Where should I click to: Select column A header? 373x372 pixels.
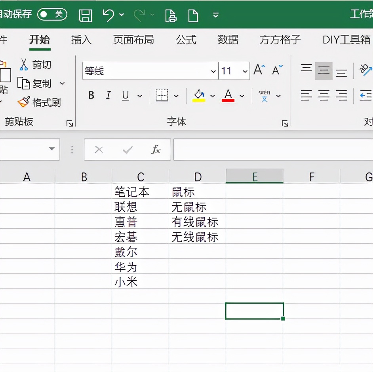pyautogui.click(x=27, y=177)
